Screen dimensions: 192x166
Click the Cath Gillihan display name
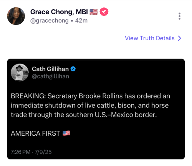point(50,69)
